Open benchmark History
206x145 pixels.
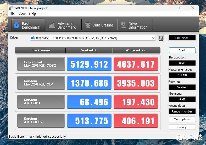click(182, 127)
